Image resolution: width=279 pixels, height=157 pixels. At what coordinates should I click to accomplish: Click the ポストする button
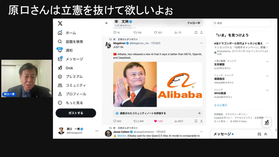coord(76,113)
